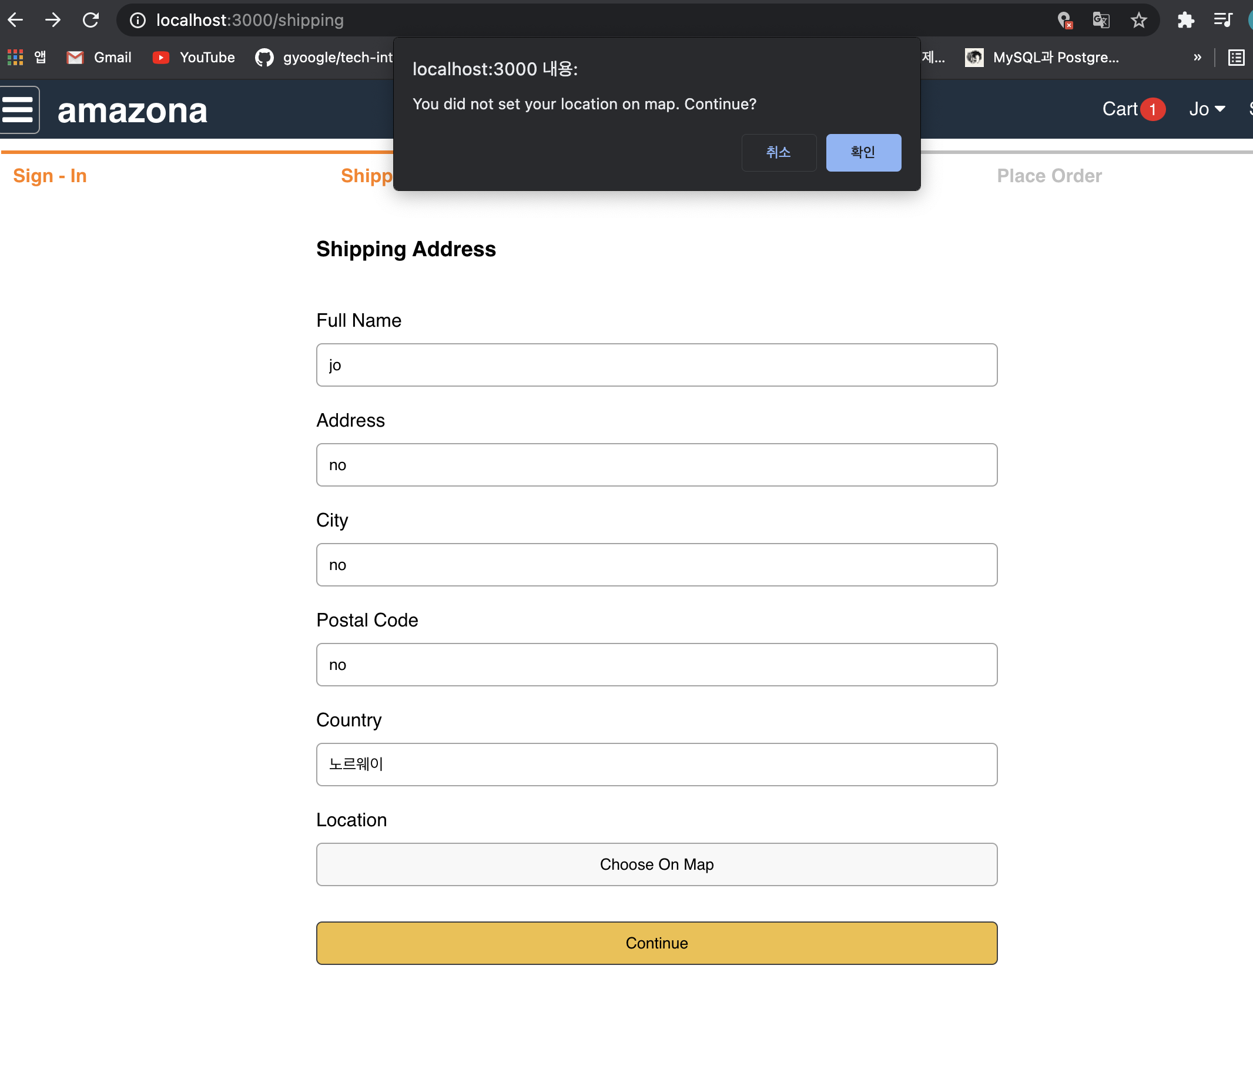
Task: Click the browser back arrow
Action: click(16, 20)
